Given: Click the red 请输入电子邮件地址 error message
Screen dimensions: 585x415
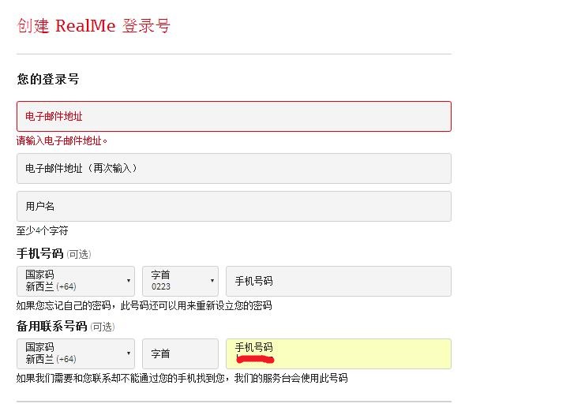Looking at the screenshot, I should [x=62, y=141].
